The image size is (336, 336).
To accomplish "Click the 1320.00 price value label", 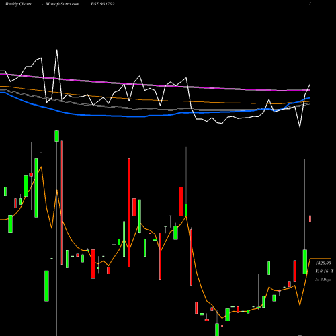I will (x=323, y=263).
